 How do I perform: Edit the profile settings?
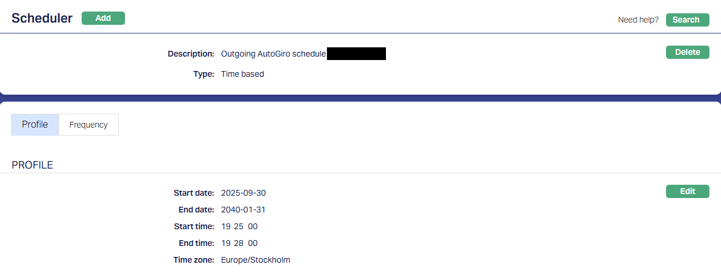[687, 192]
